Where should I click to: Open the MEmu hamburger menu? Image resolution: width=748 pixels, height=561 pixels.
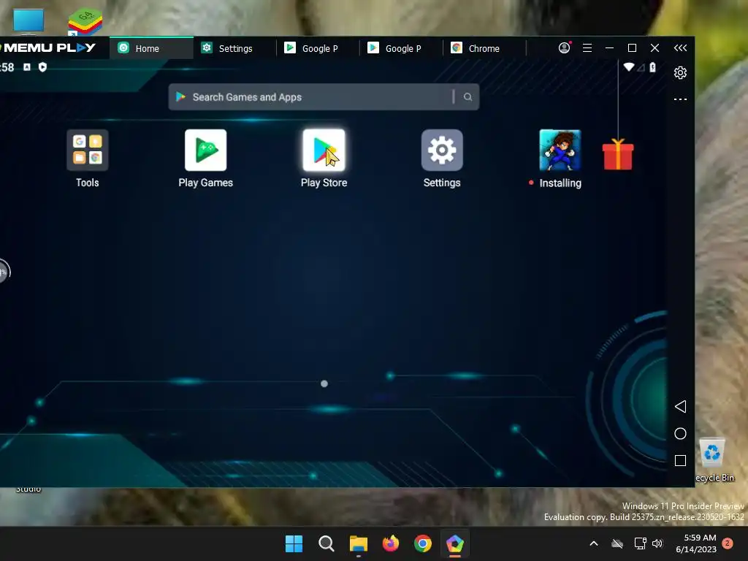[x=587, y=47]
